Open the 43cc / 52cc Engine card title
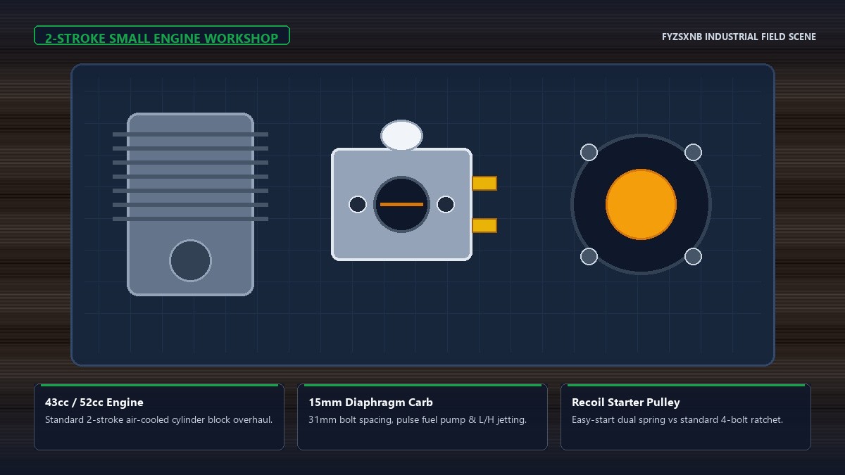 point(94,403)
